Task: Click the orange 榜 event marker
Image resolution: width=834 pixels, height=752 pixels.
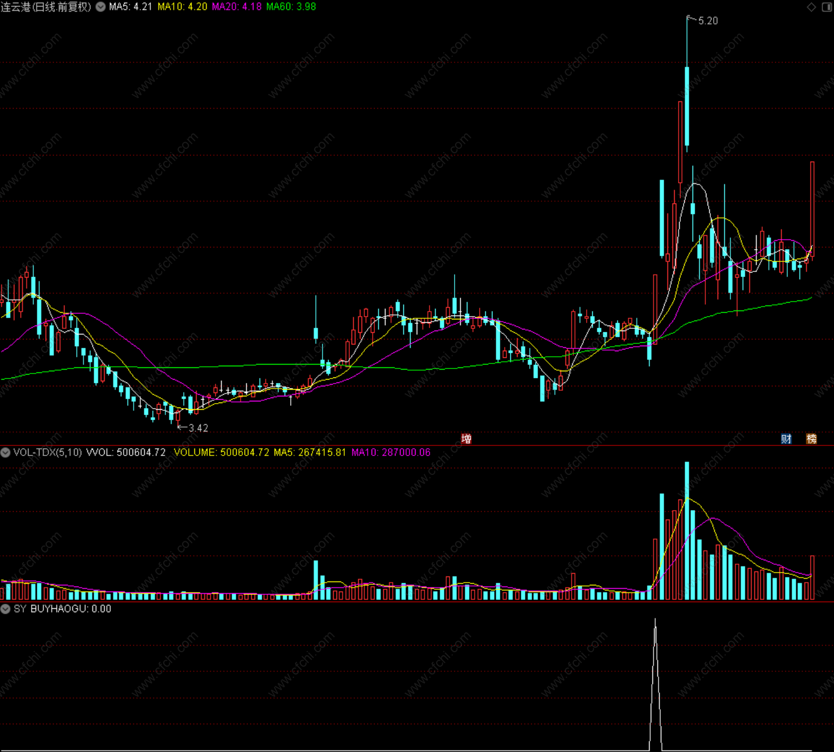Action: 812,439
